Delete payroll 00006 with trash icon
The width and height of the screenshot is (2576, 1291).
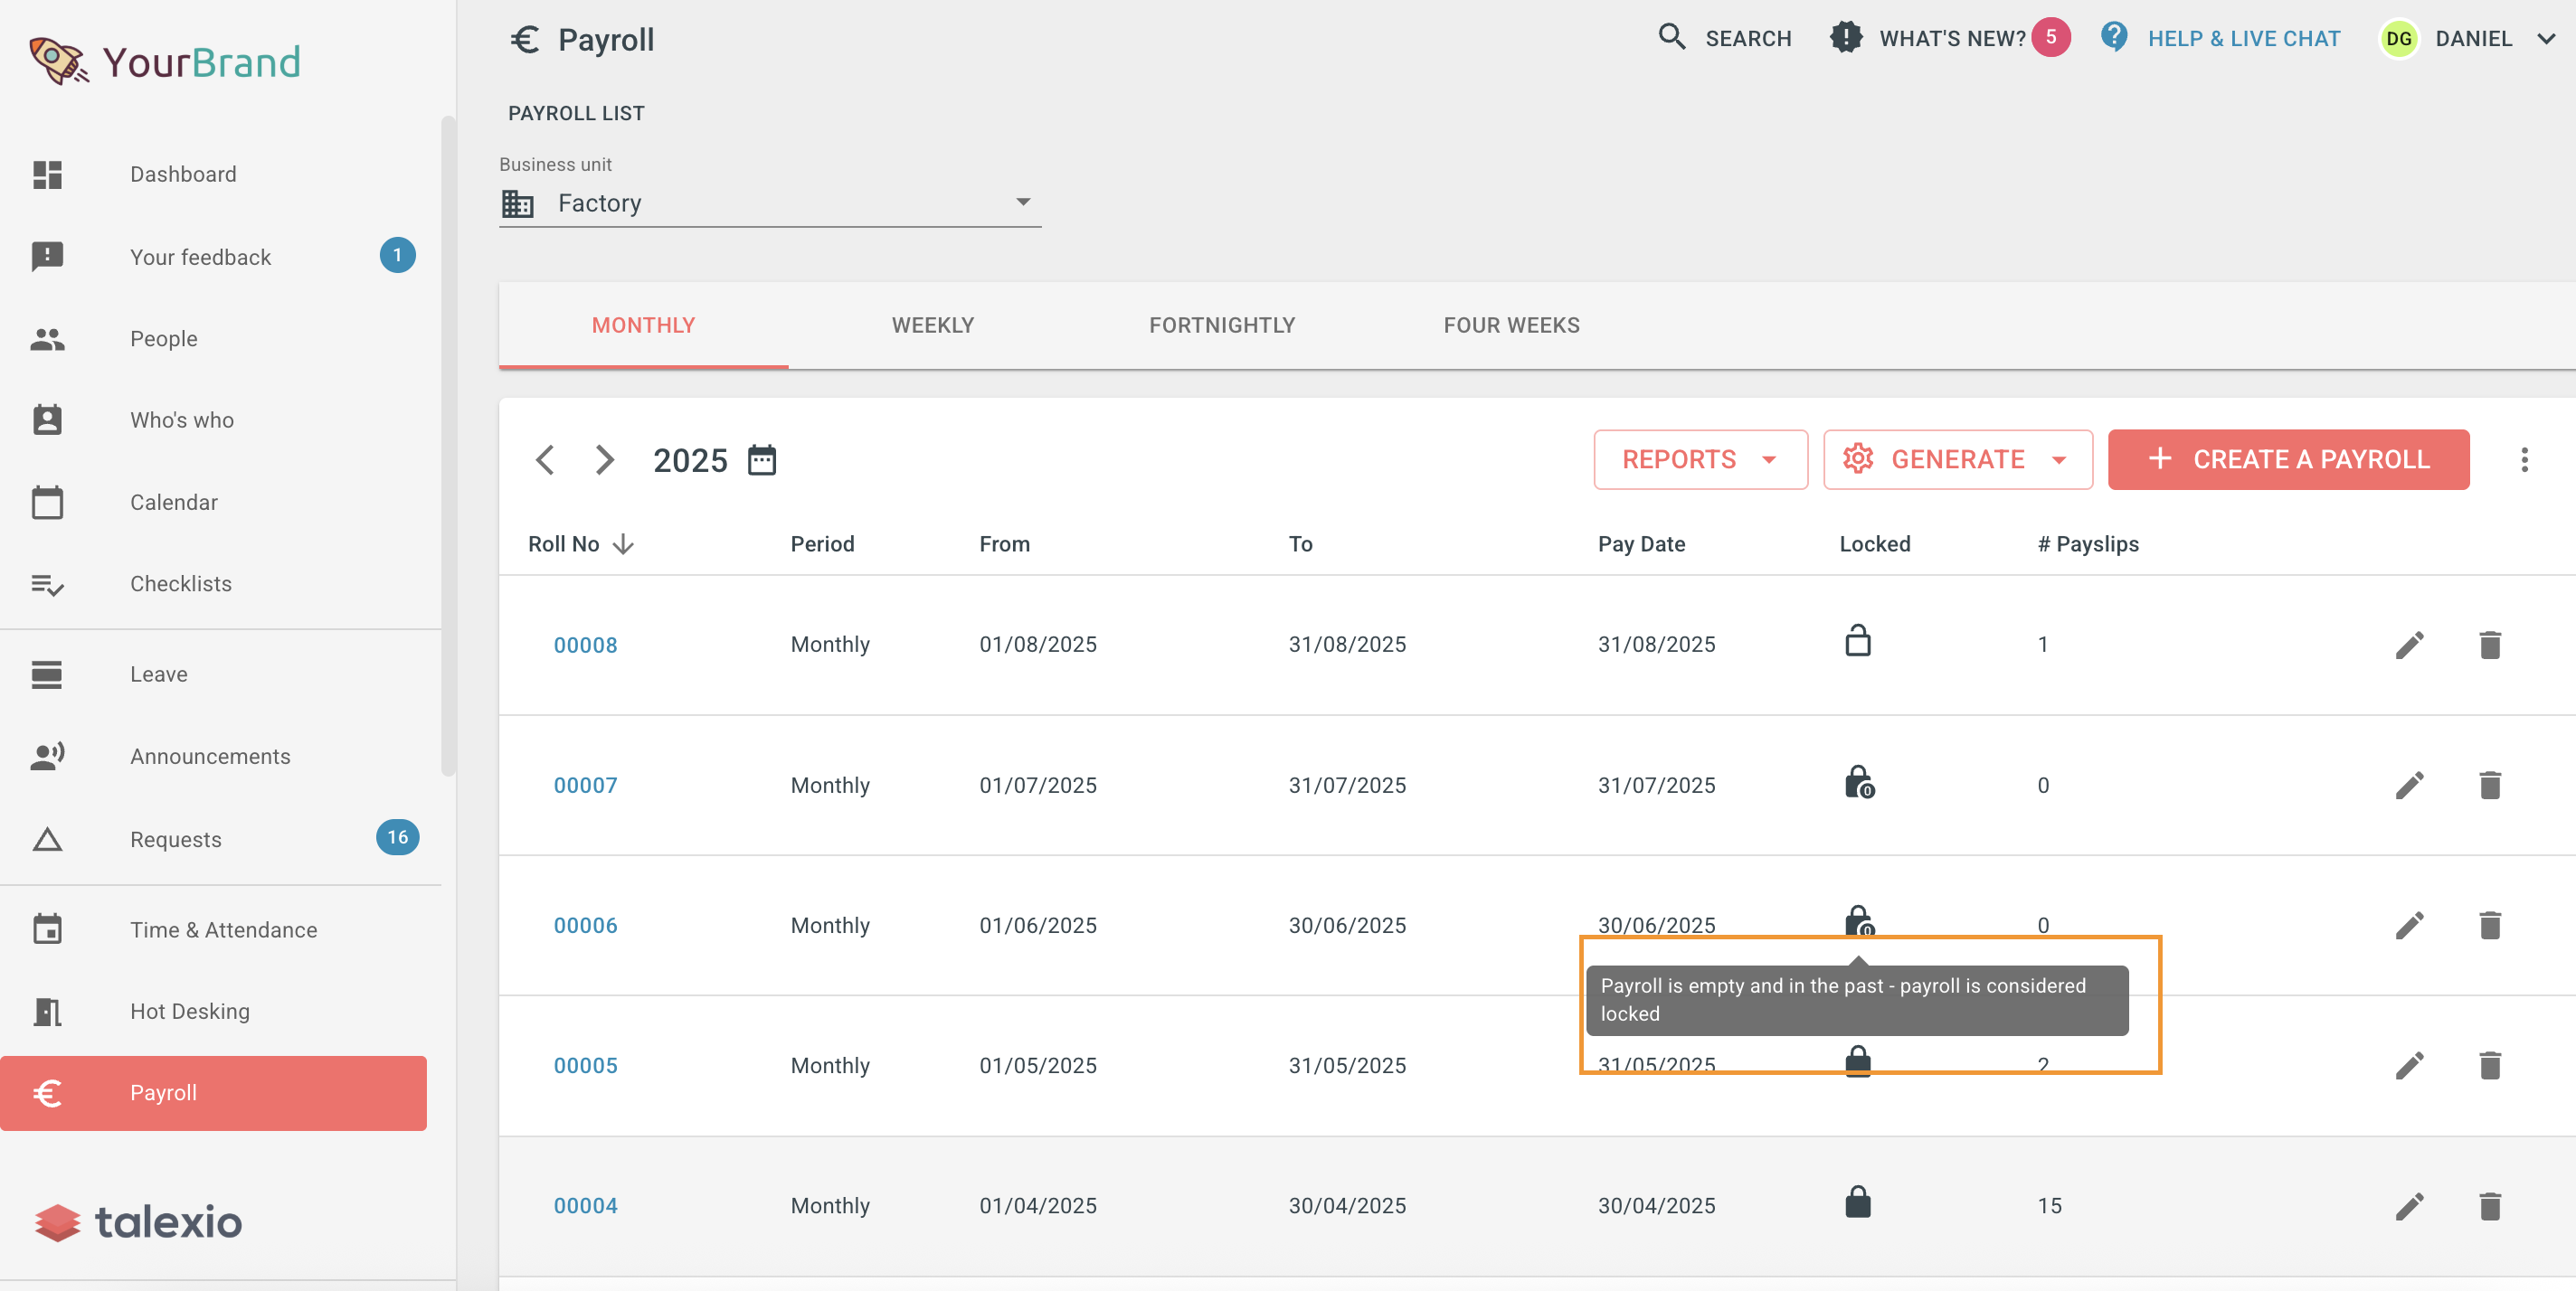click(2490, 925)
